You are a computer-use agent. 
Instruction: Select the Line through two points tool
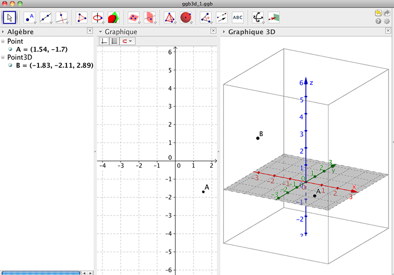(x=45, y=18)
